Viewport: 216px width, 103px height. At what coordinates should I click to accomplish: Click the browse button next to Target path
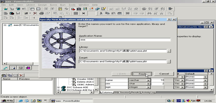click(169, 62)
